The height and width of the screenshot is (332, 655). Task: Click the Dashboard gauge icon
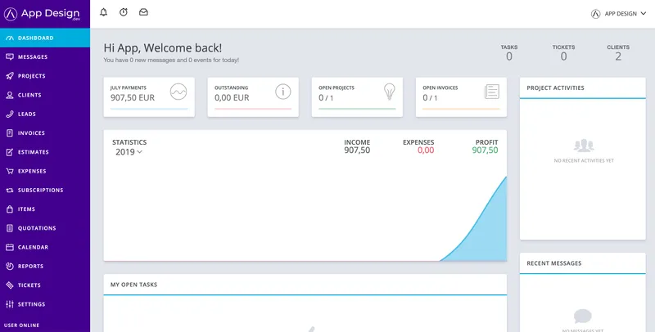tap(10, 38)
